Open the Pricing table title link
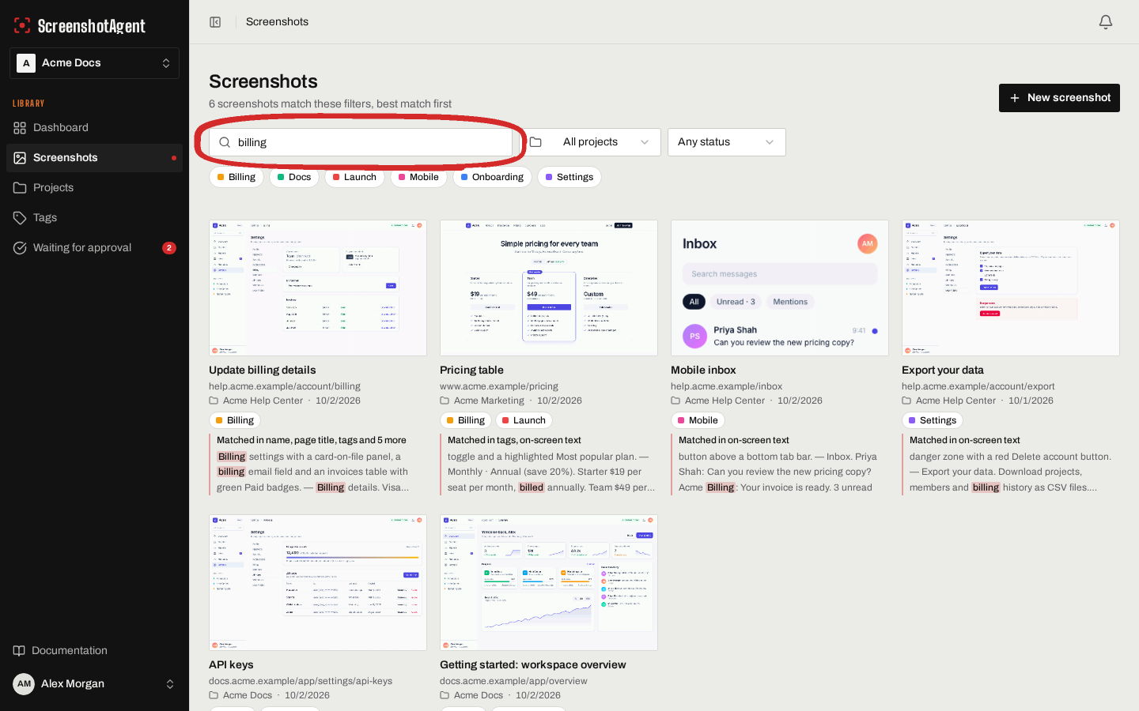1139x711 pixels. pos(471,370)
